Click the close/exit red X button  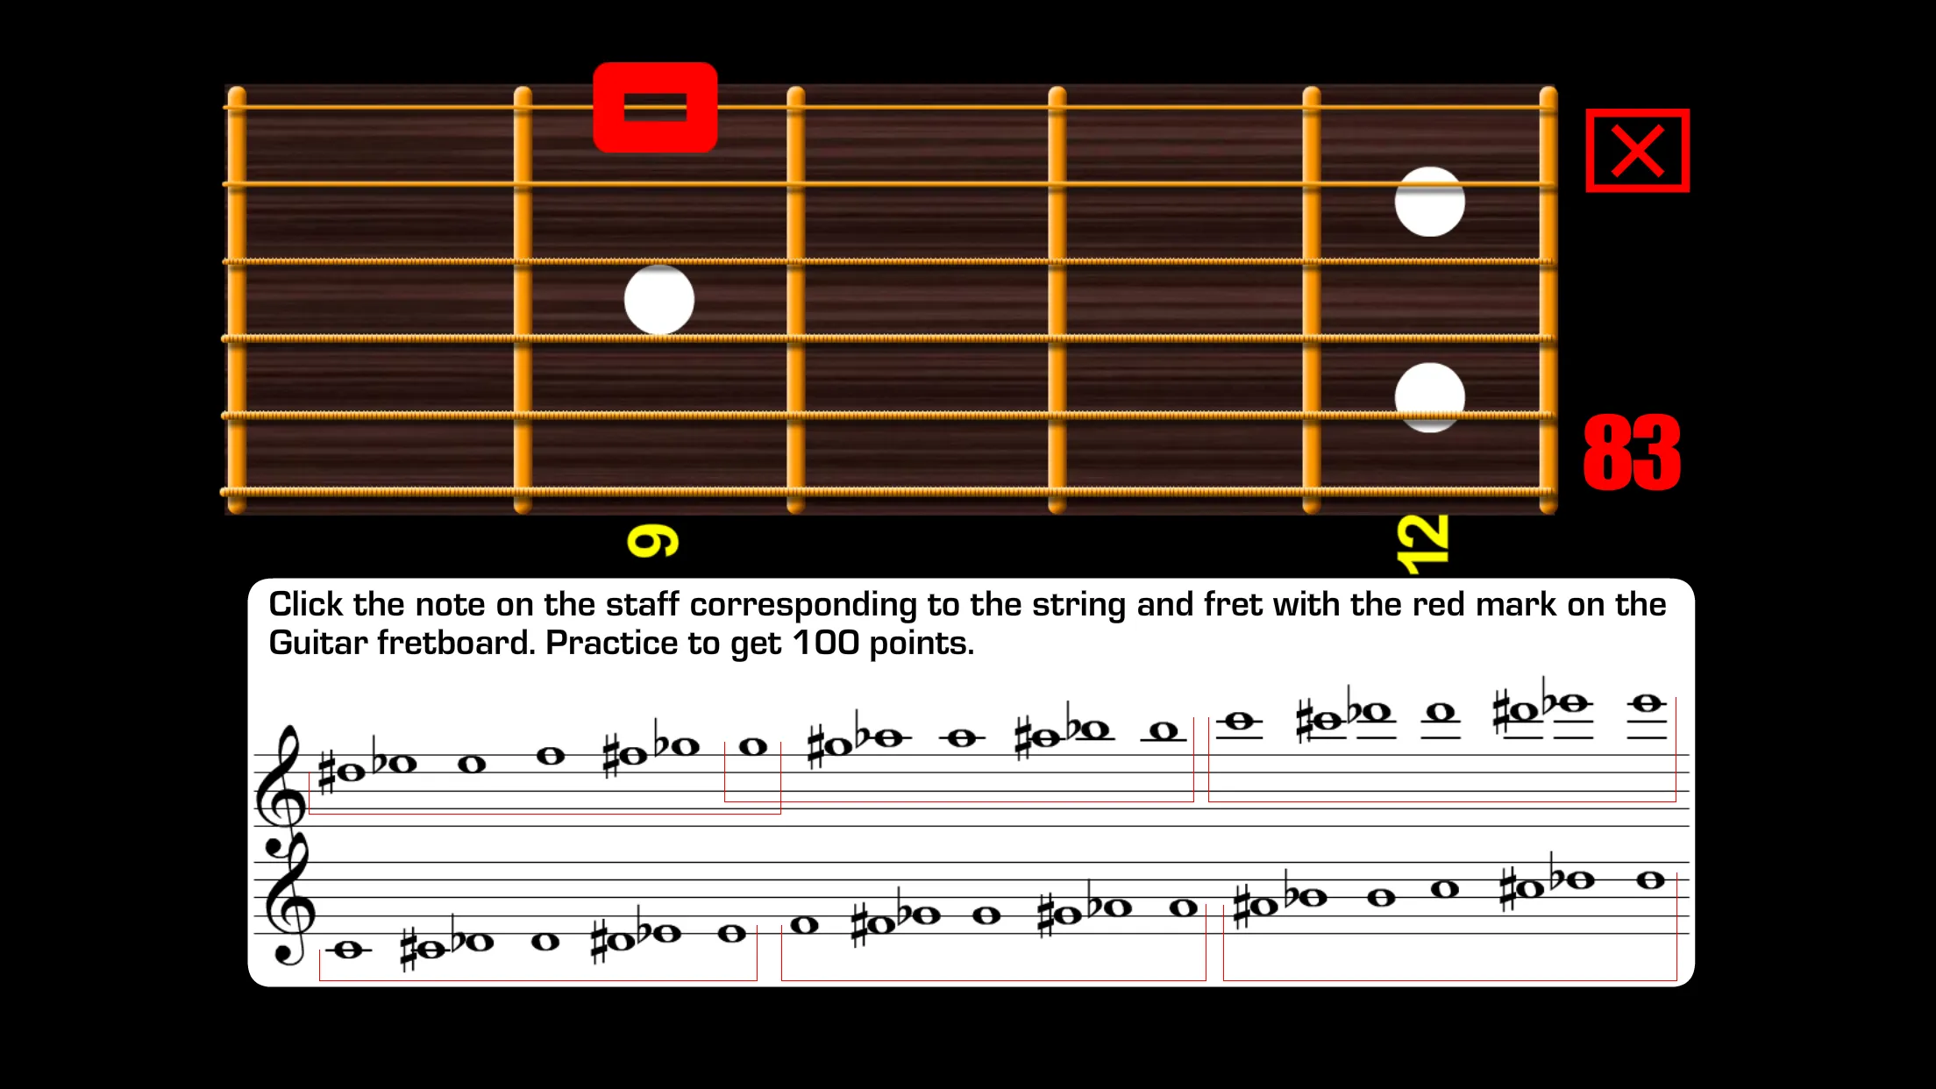(1638, 150)
